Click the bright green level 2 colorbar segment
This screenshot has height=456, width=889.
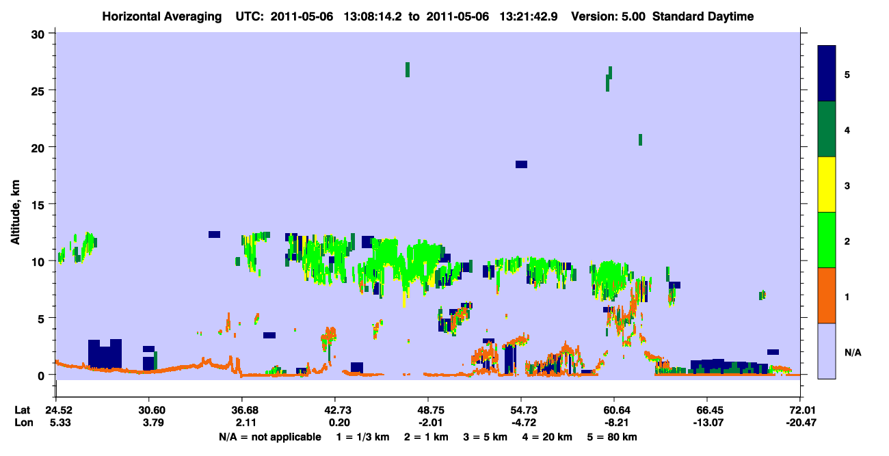(x=827, y=240)
